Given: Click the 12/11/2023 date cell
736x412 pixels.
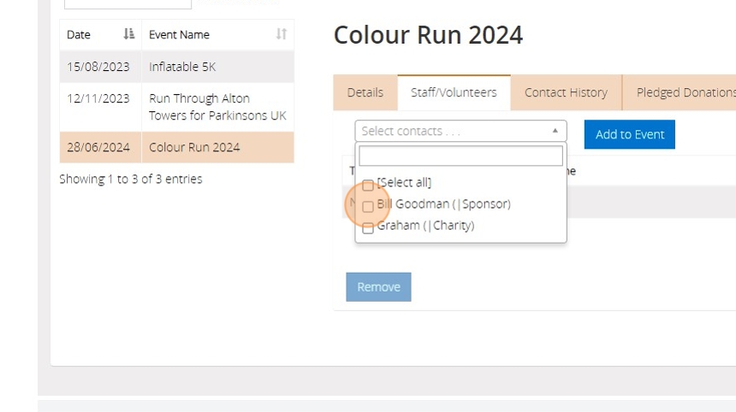Looking at the screenshot, I should pyautogui.click(x=98, y=98).
